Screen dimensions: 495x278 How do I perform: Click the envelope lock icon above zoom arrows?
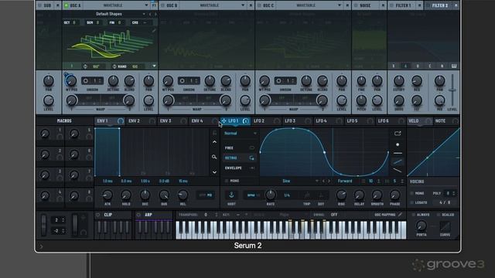[x=214, y=133]
